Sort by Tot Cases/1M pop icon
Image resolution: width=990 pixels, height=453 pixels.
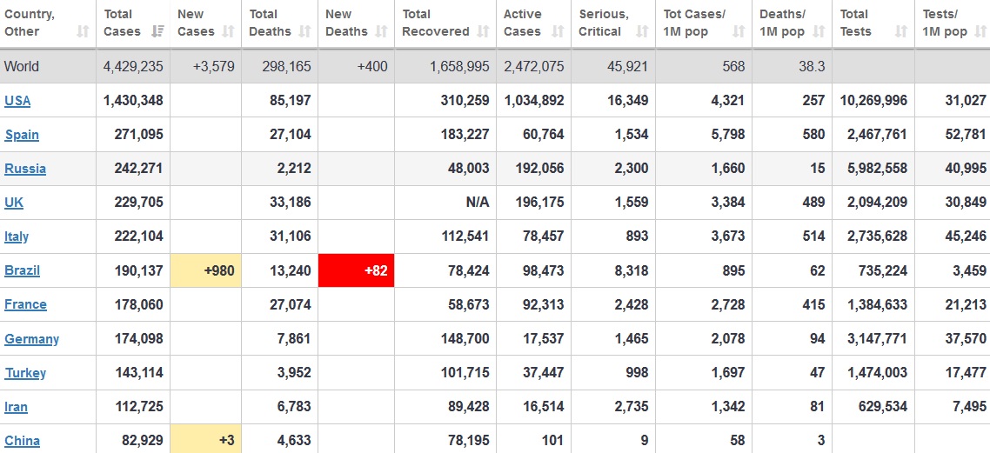tap(739, 31)
